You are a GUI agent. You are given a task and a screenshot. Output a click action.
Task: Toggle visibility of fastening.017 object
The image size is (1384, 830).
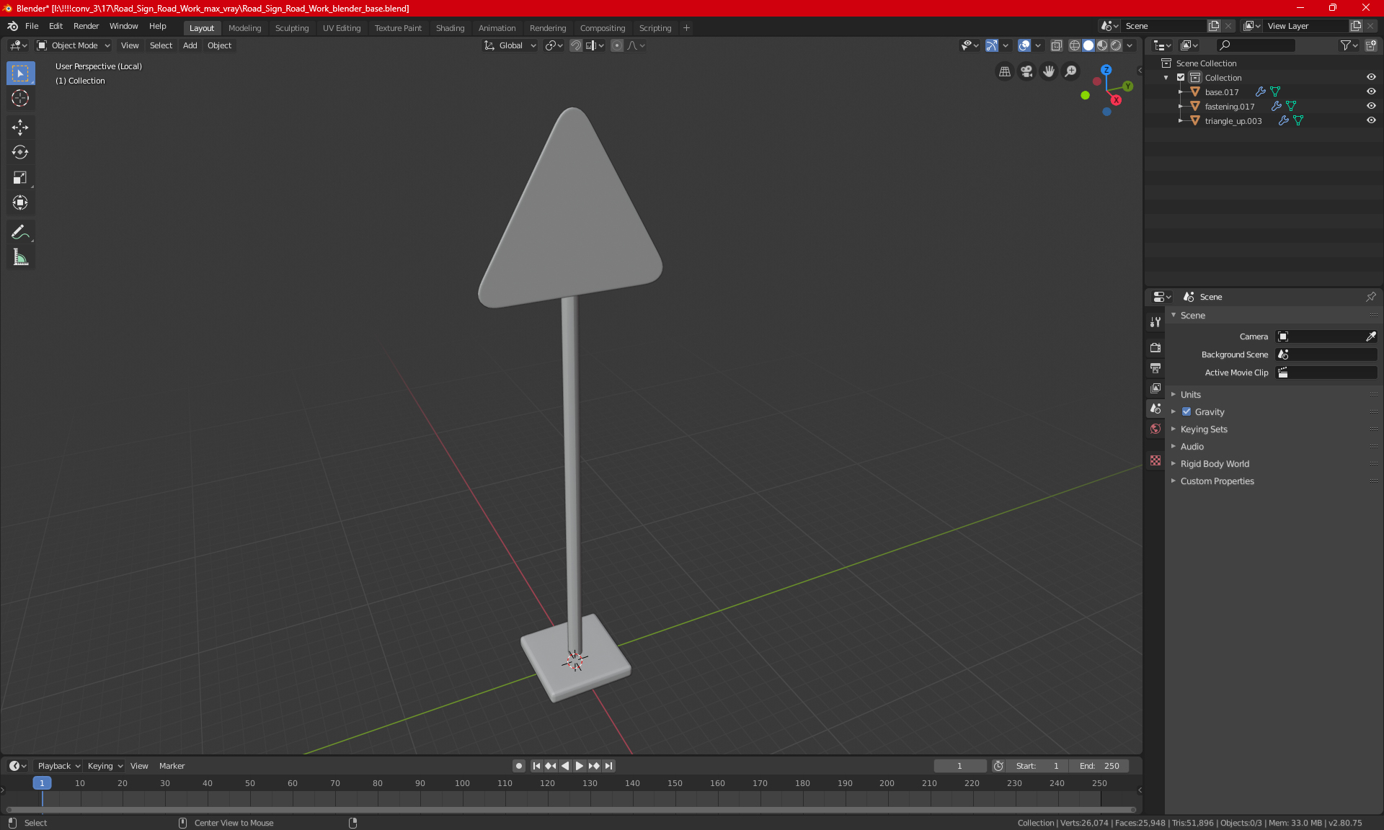1371,106
